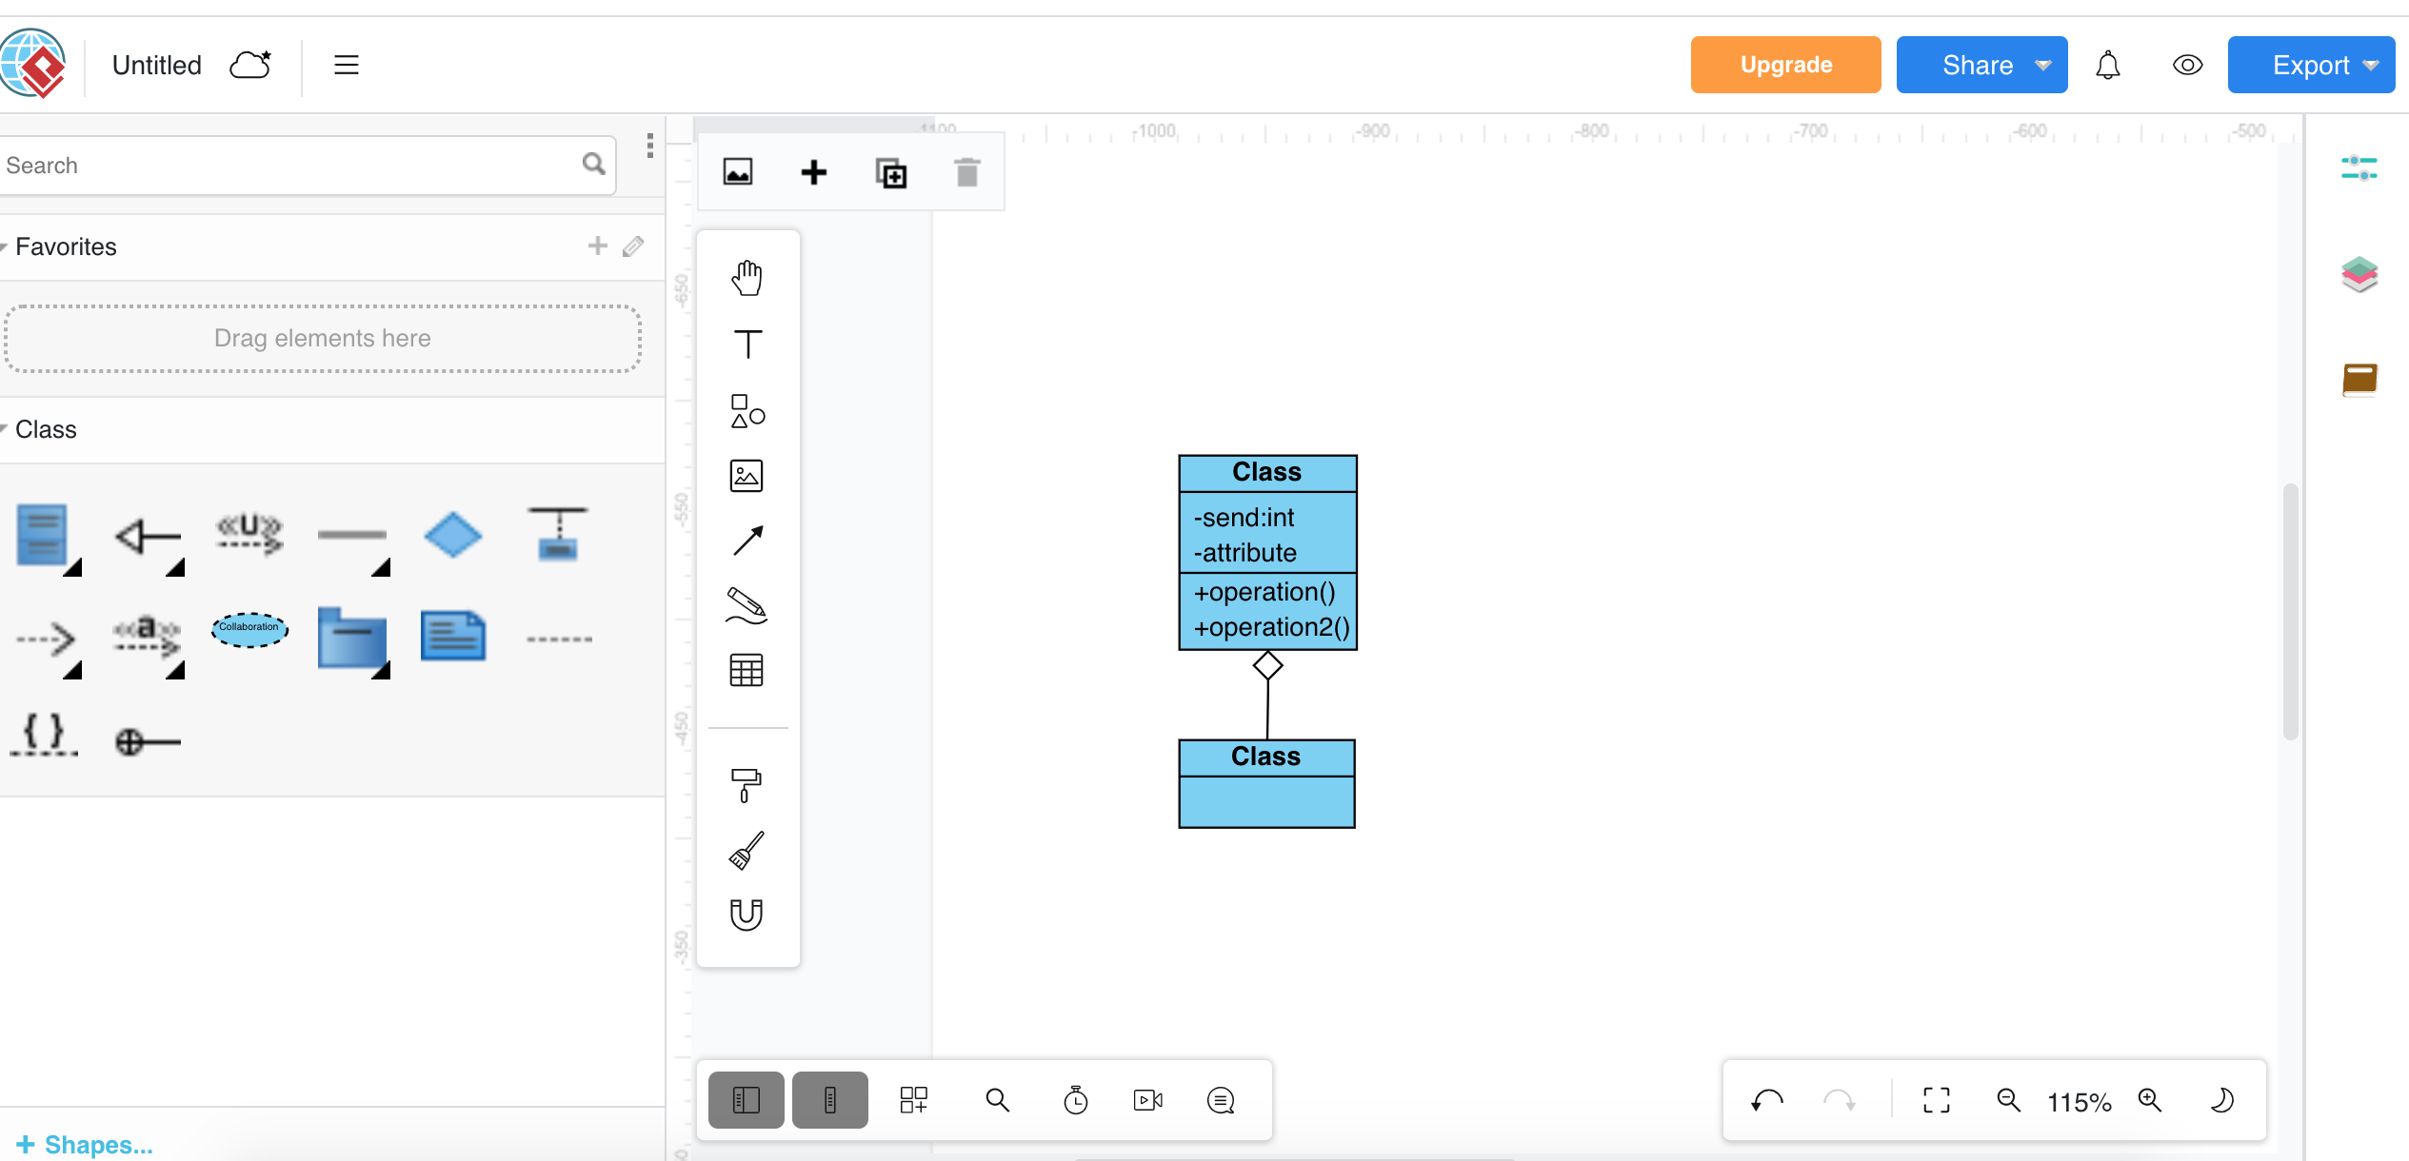Open the hamburger main menu

347,65
